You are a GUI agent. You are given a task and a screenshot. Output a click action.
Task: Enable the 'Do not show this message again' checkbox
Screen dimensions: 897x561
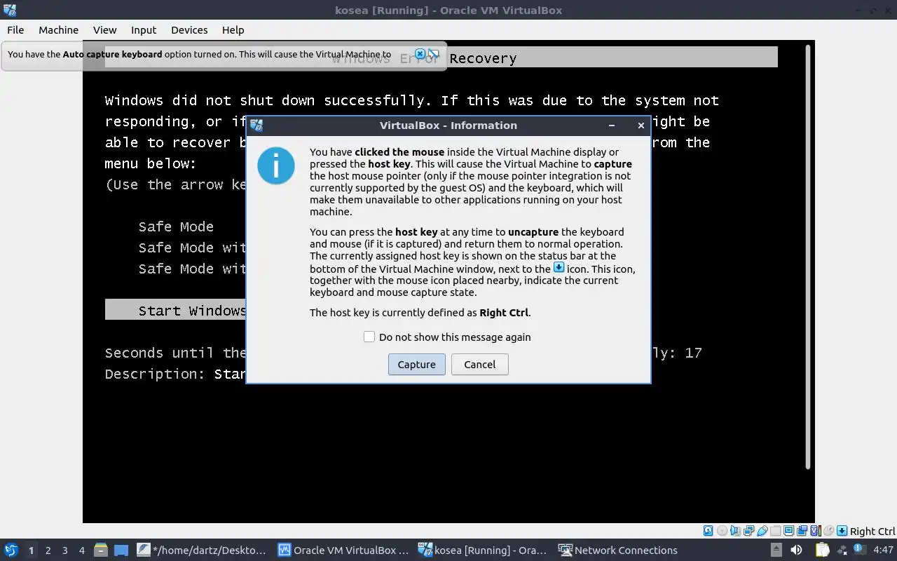pos(369,337)
